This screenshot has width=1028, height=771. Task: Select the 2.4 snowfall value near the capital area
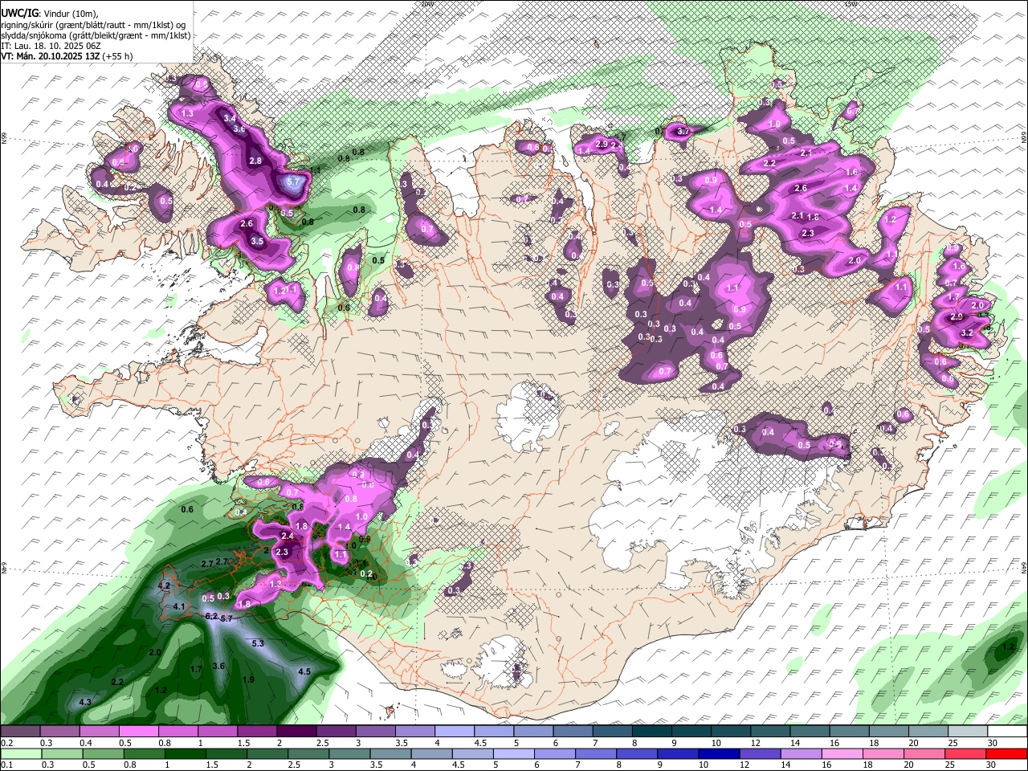[287, 536]
